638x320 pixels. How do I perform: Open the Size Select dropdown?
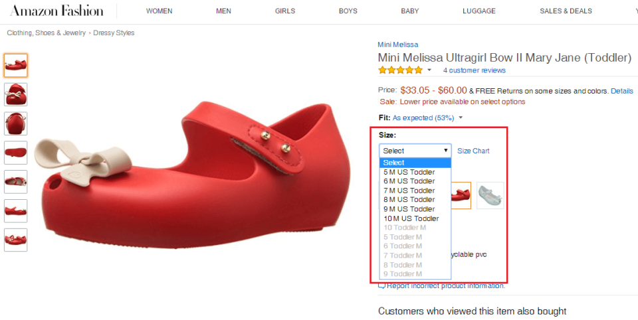pyautogui.click(x=415, y=151)
